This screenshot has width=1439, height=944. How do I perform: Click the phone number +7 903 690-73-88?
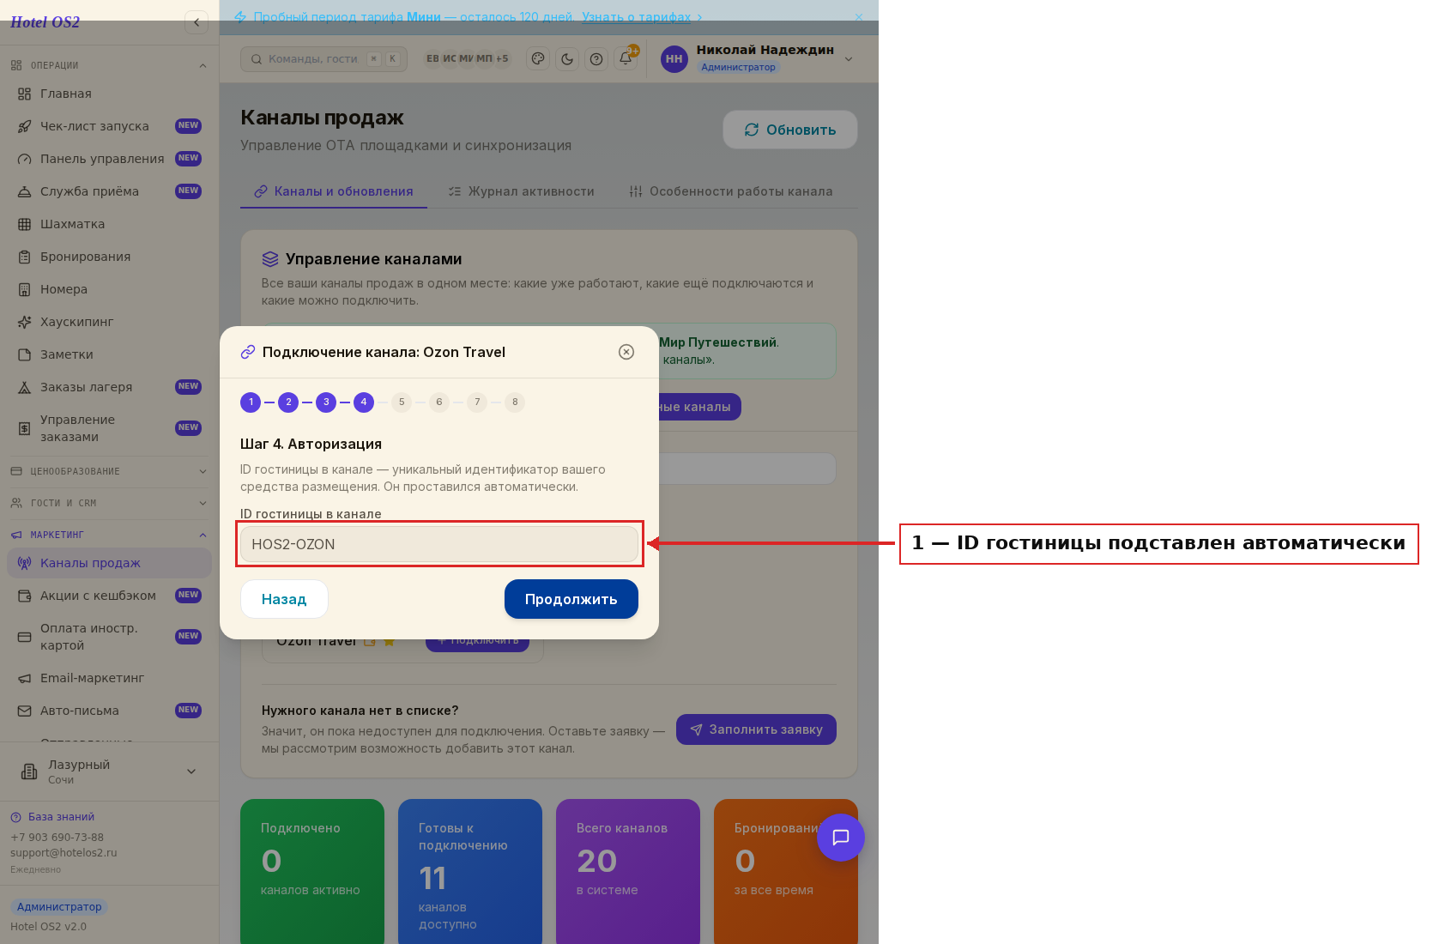(x=57, y=838)
